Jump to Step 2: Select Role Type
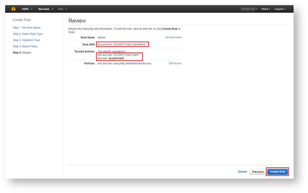 28,34
